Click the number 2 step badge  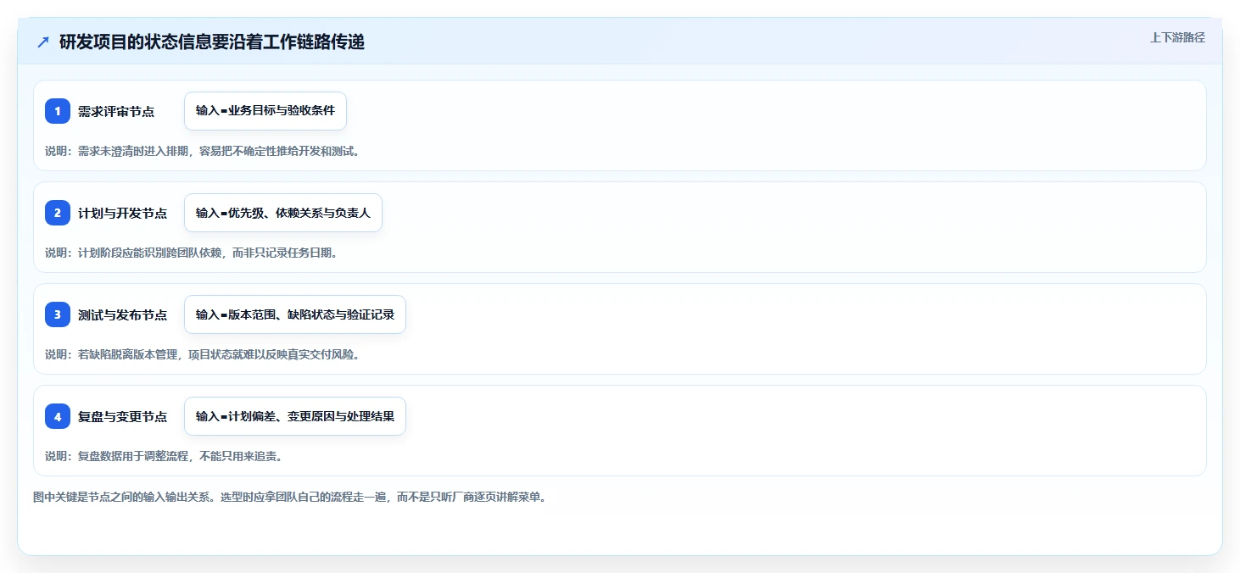[x=58, y=213]
